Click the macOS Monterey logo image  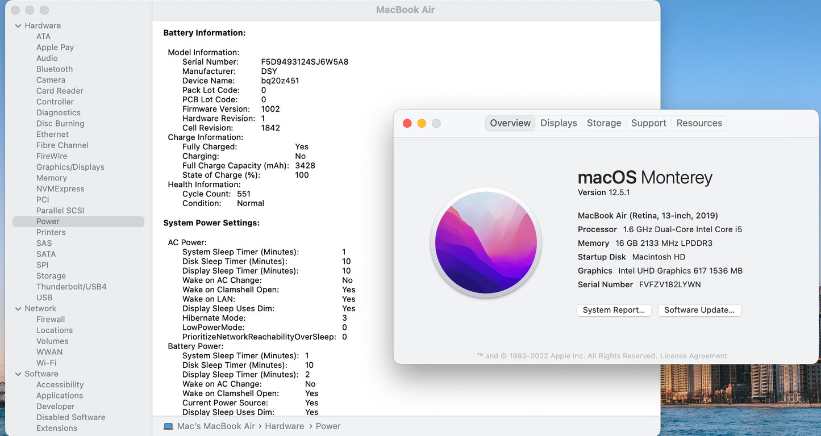[486, 243]
